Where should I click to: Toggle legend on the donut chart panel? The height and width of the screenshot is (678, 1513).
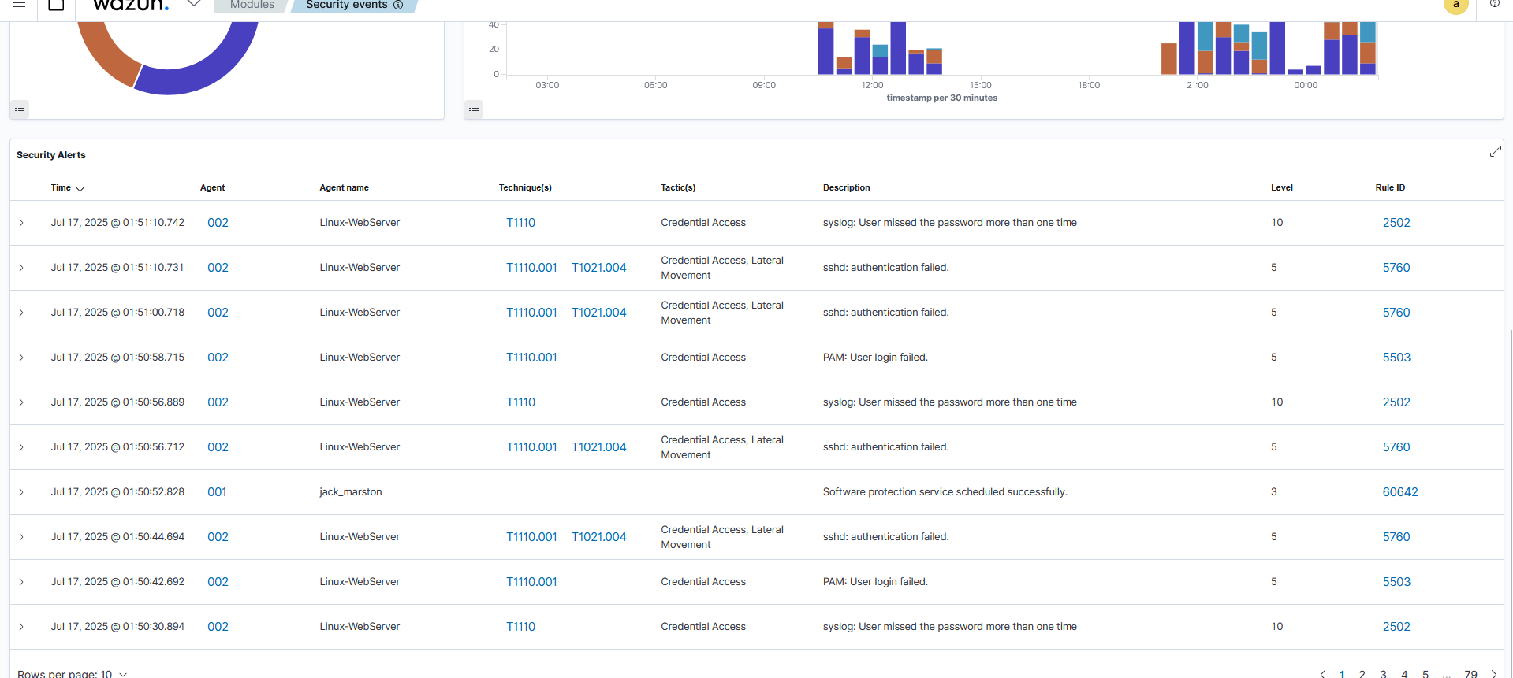[20, 109]
